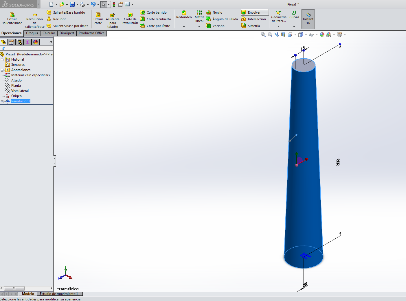
Task: Click Corte recubierto button
Action: click(156, 19)
